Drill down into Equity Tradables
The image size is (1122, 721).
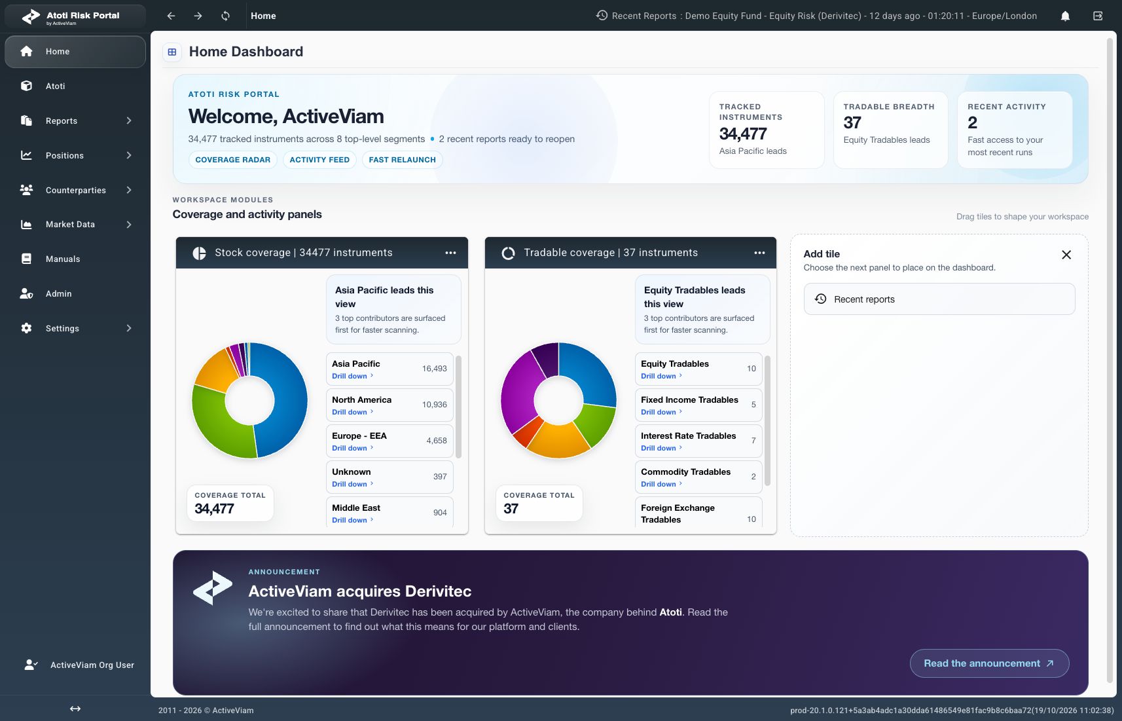click(661, 376)
